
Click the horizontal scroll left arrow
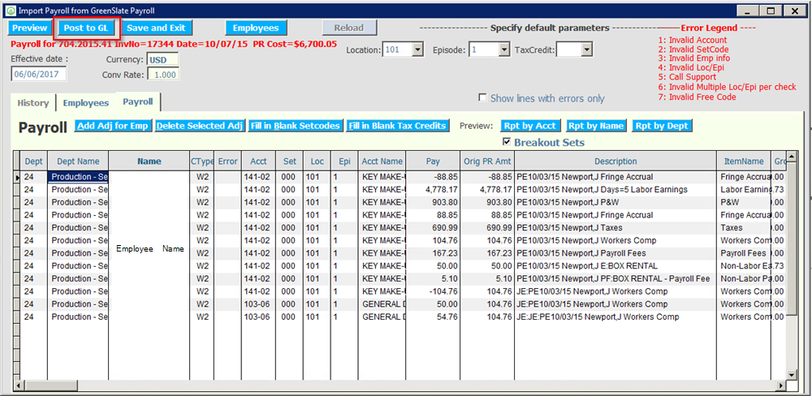coord(18,385)
